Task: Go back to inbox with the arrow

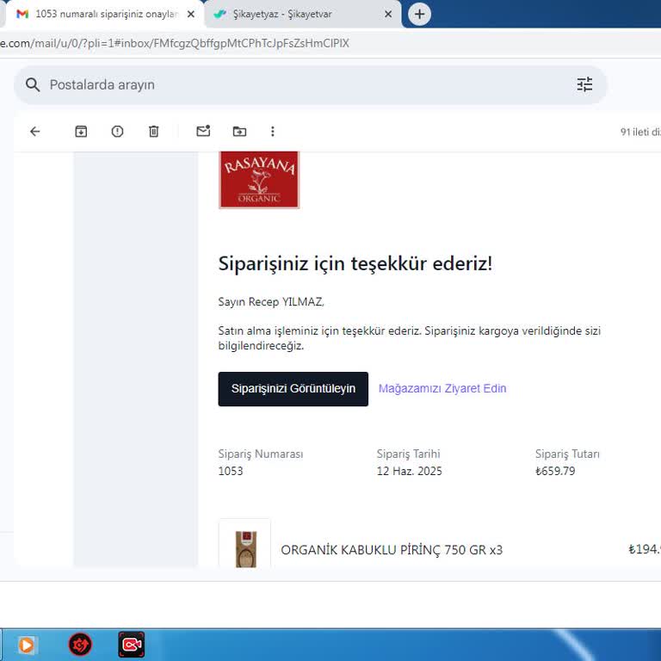Action: [x=34, y=132]
